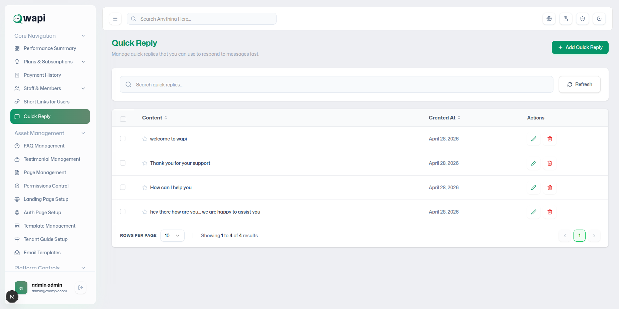619x309 pixels.
Task: Open Performance Summary page
Action: pyautogui.click(x=50, y=48)
